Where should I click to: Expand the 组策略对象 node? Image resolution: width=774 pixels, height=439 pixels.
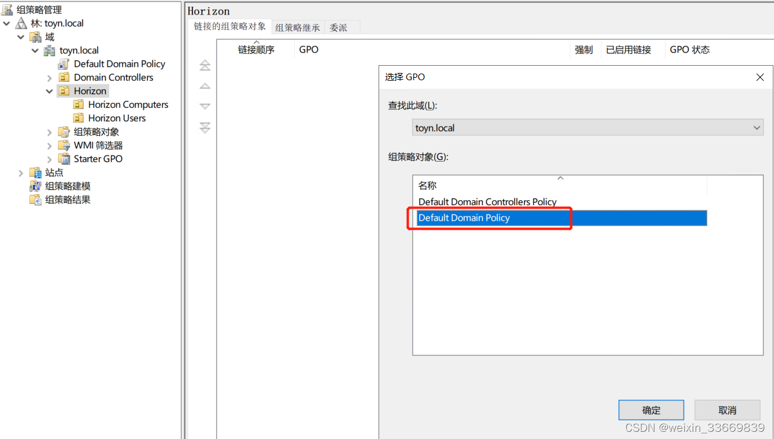tap(49, 132)
